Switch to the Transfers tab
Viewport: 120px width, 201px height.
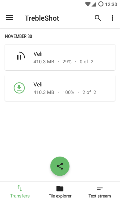pos(20,191)
